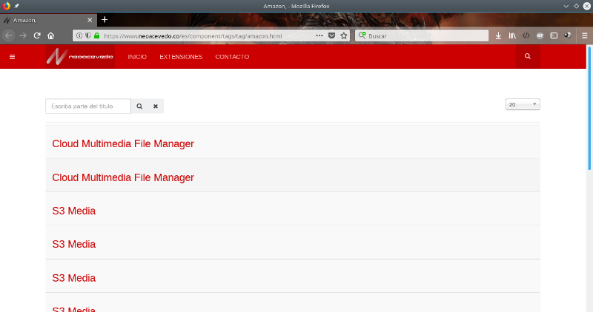Click the green secure connection padlock
This screenshot has height=312, width=593.
point(97,35)
